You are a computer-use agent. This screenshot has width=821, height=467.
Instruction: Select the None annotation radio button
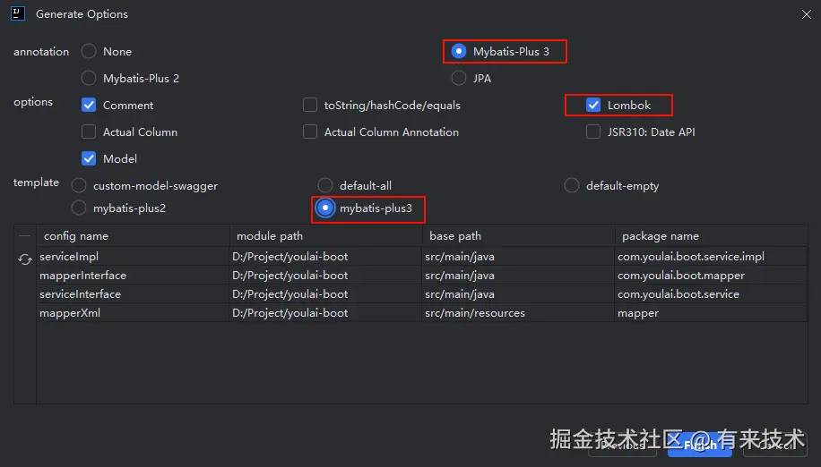pos(89,51)
